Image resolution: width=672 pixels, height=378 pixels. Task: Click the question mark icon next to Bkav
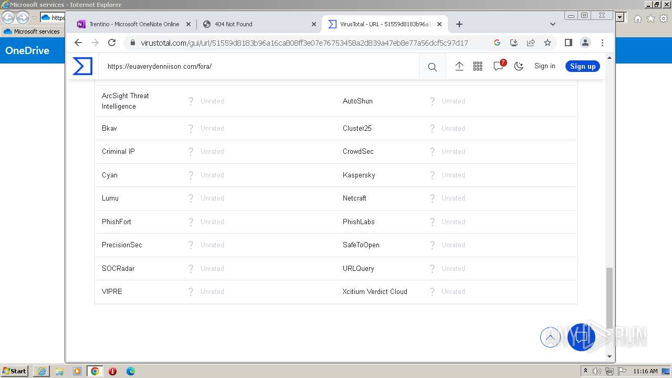[191, 128]
